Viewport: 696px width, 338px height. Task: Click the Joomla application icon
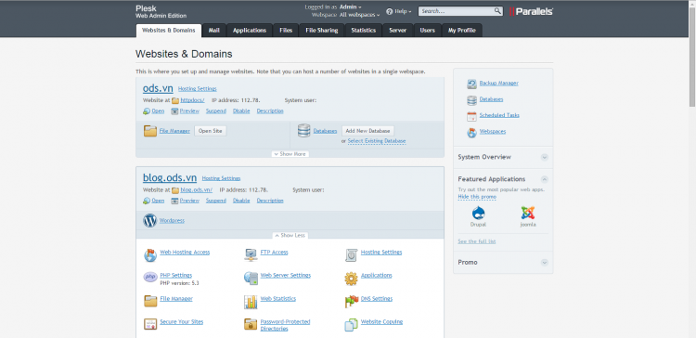528,214
